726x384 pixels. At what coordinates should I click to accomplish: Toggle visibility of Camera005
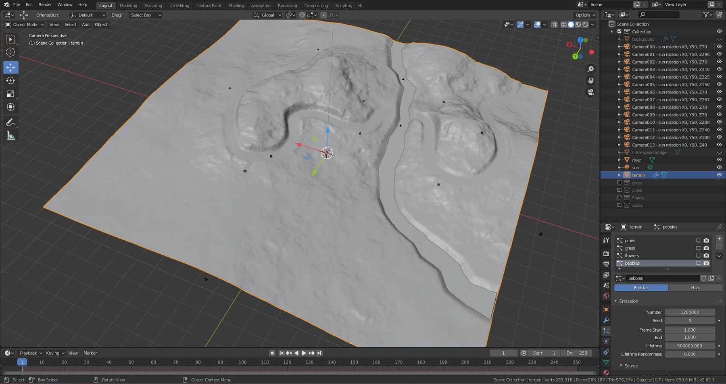click(x=720, y=84)
